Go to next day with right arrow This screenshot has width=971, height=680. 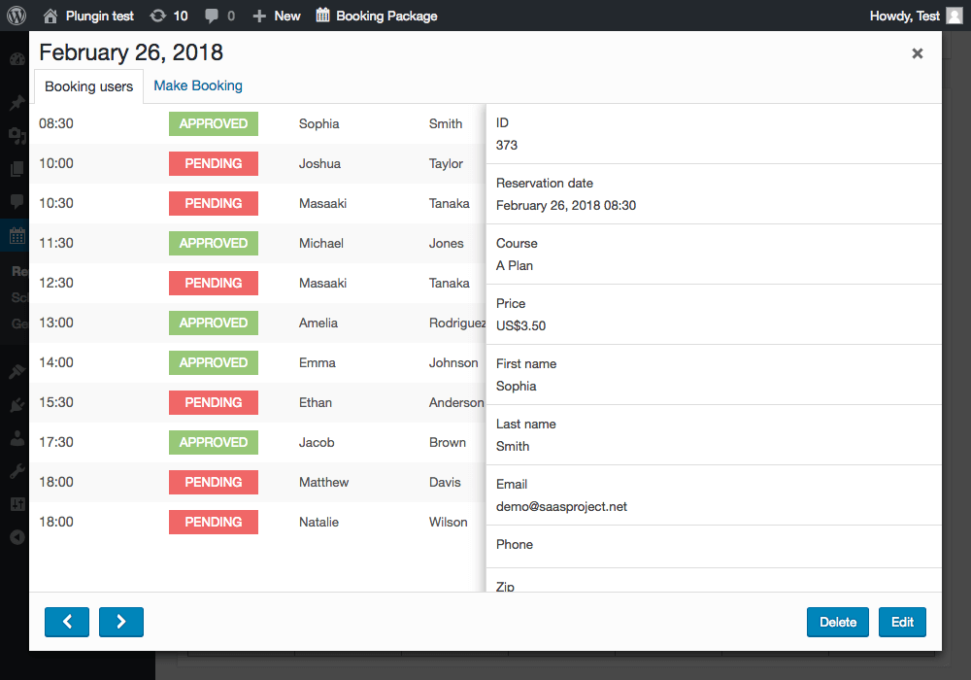click(121, 622)
